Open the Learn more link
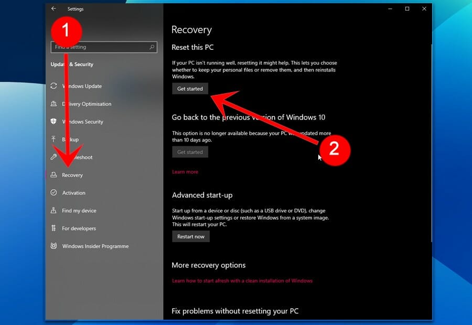Image resolution: width=472 pixels, height=325 pixels. [x=185, y=172]
